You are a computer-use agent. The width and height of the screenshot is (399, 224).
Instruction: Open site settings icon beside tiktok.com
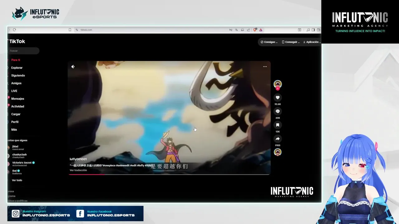point(77,30)
